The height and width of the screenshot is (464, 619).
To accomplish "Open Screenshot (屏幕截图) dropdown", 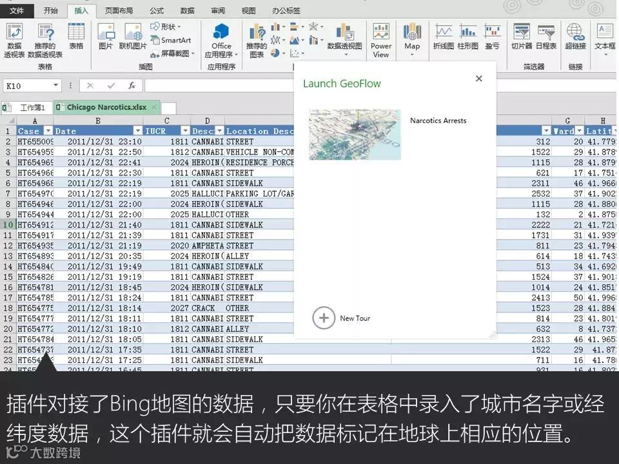I will pyautogui.click(x=173, y=53).
